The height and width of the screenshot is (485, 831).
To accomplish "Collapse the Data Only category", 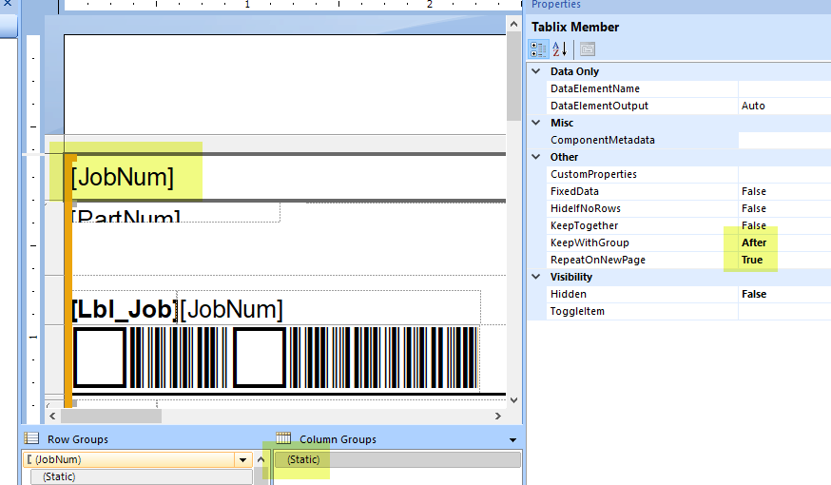I will pos(536,71).
